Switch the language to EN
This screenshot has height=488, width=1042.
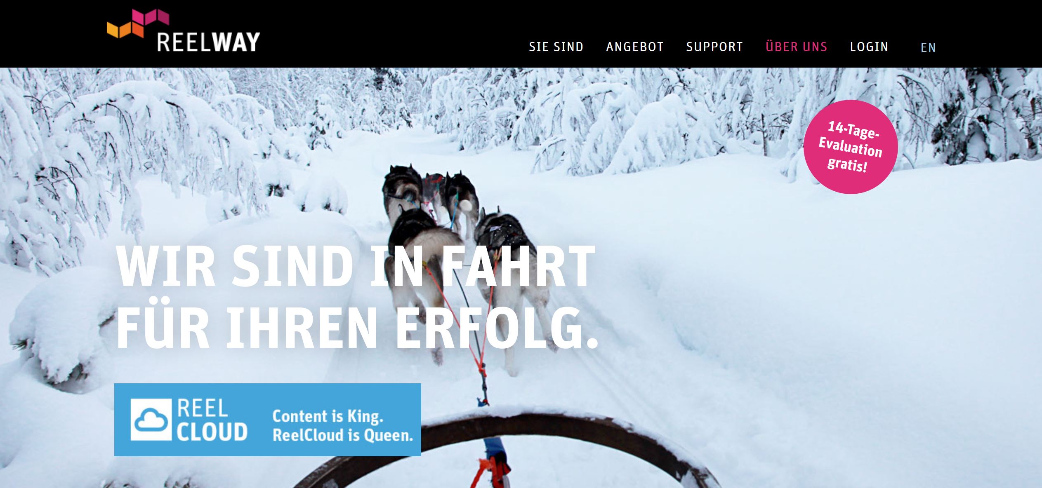[928, 47]
